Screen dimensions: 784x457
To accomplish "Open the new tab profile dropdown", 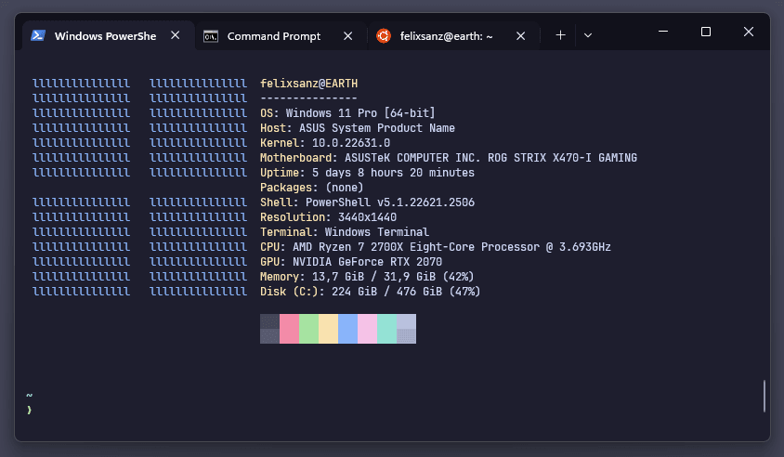I will (x=588, y=35).
